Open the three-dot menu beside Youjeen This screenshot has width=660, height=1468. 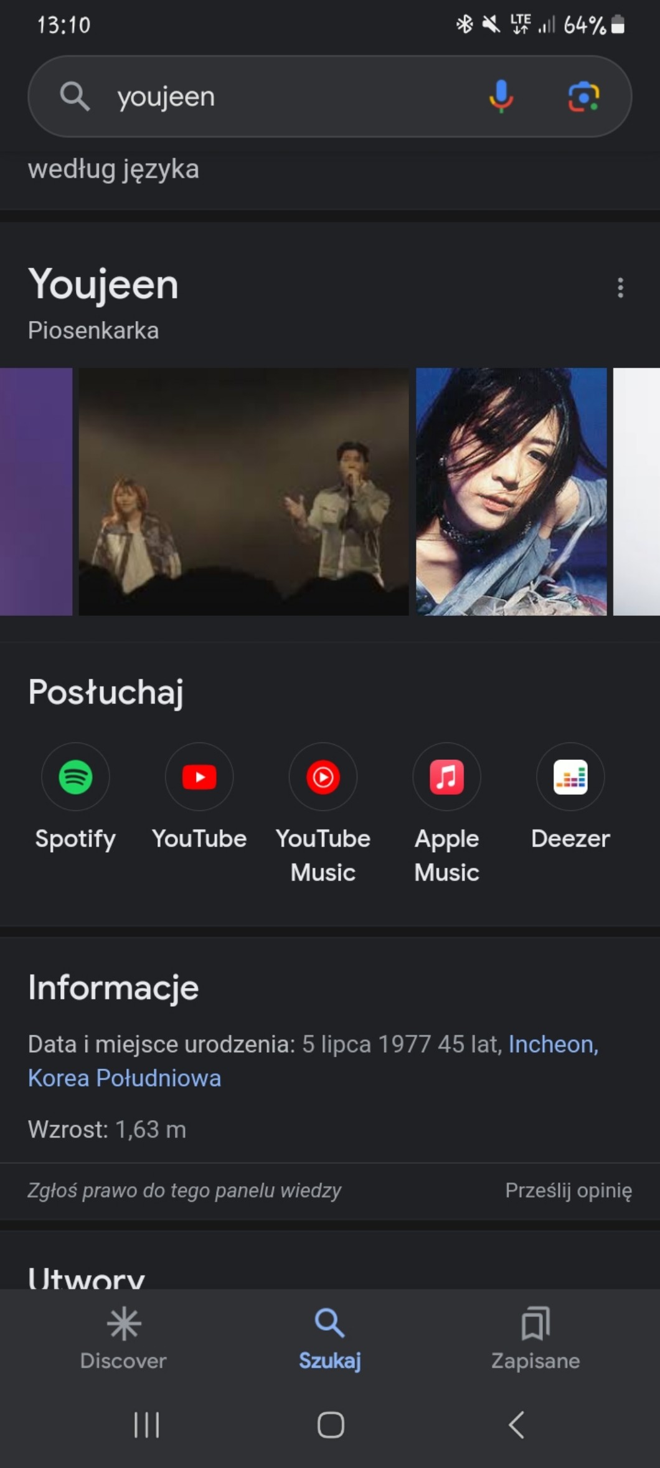[620, 287]
